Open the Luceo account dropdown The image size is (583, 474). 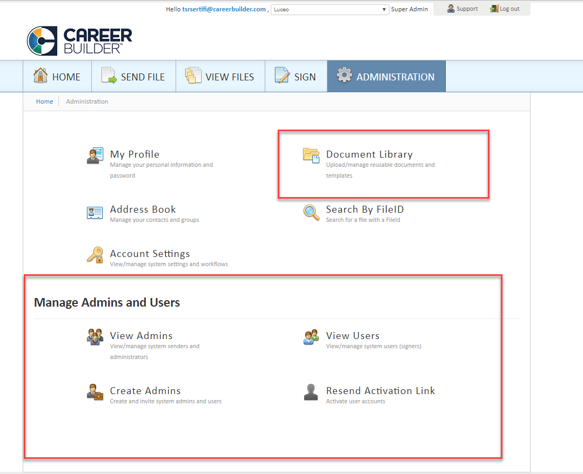click(330, 10)
